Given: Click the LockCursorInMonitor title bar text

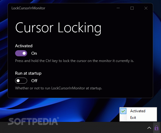Looking at the screenshot, I should 28,8.
